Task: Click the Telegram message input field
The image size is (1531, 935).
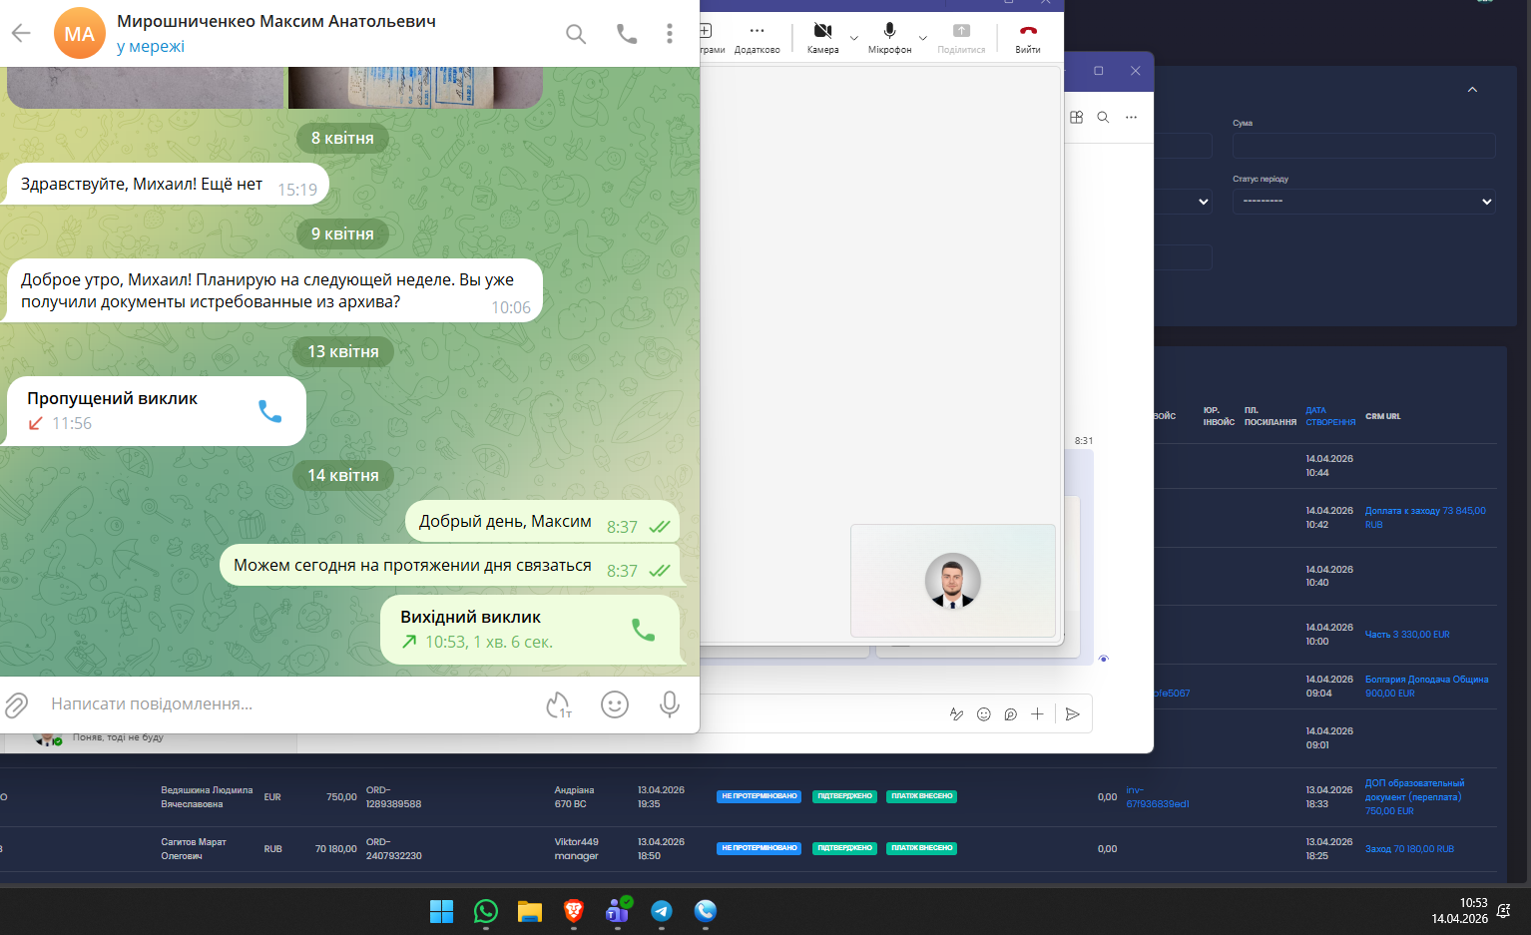Action: 289,704
